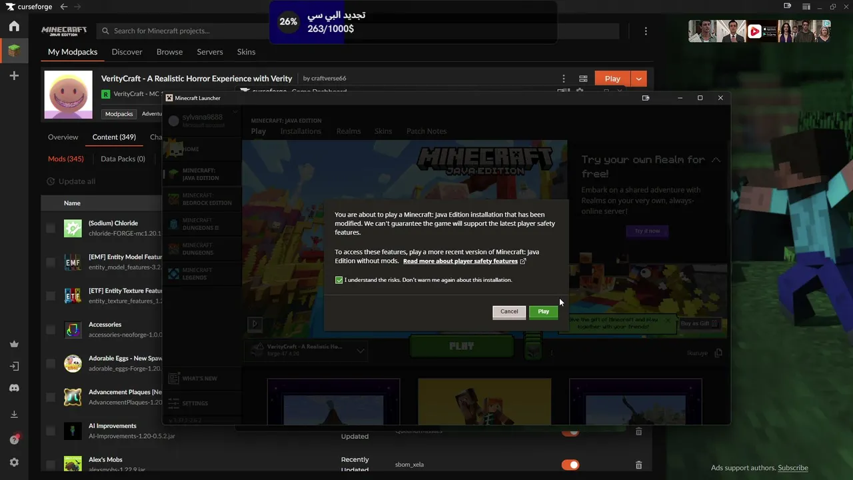Image resolution: width=853 pixels, height=480 pixels.
Task: Uncheck 'I understand the risks' checkbox
Action: coord(339,280)
